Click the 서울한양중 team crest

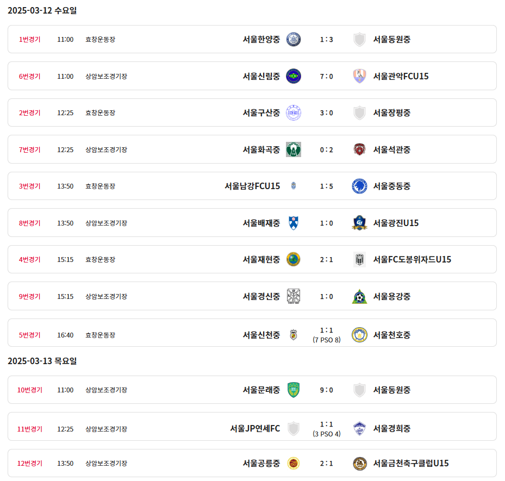tap(294, 39)
